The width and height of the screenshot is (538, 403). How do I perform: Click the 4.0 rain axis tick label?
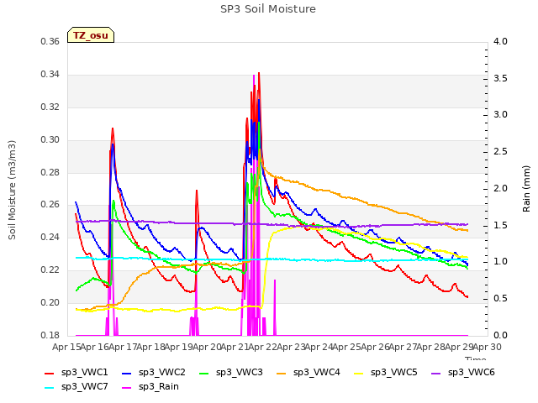click(x=500, y=42)
